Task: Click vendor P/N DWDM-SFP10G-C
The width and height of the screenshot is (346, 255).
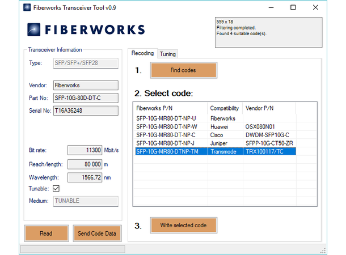Action: pyautogui.click(x=269, y=135)
